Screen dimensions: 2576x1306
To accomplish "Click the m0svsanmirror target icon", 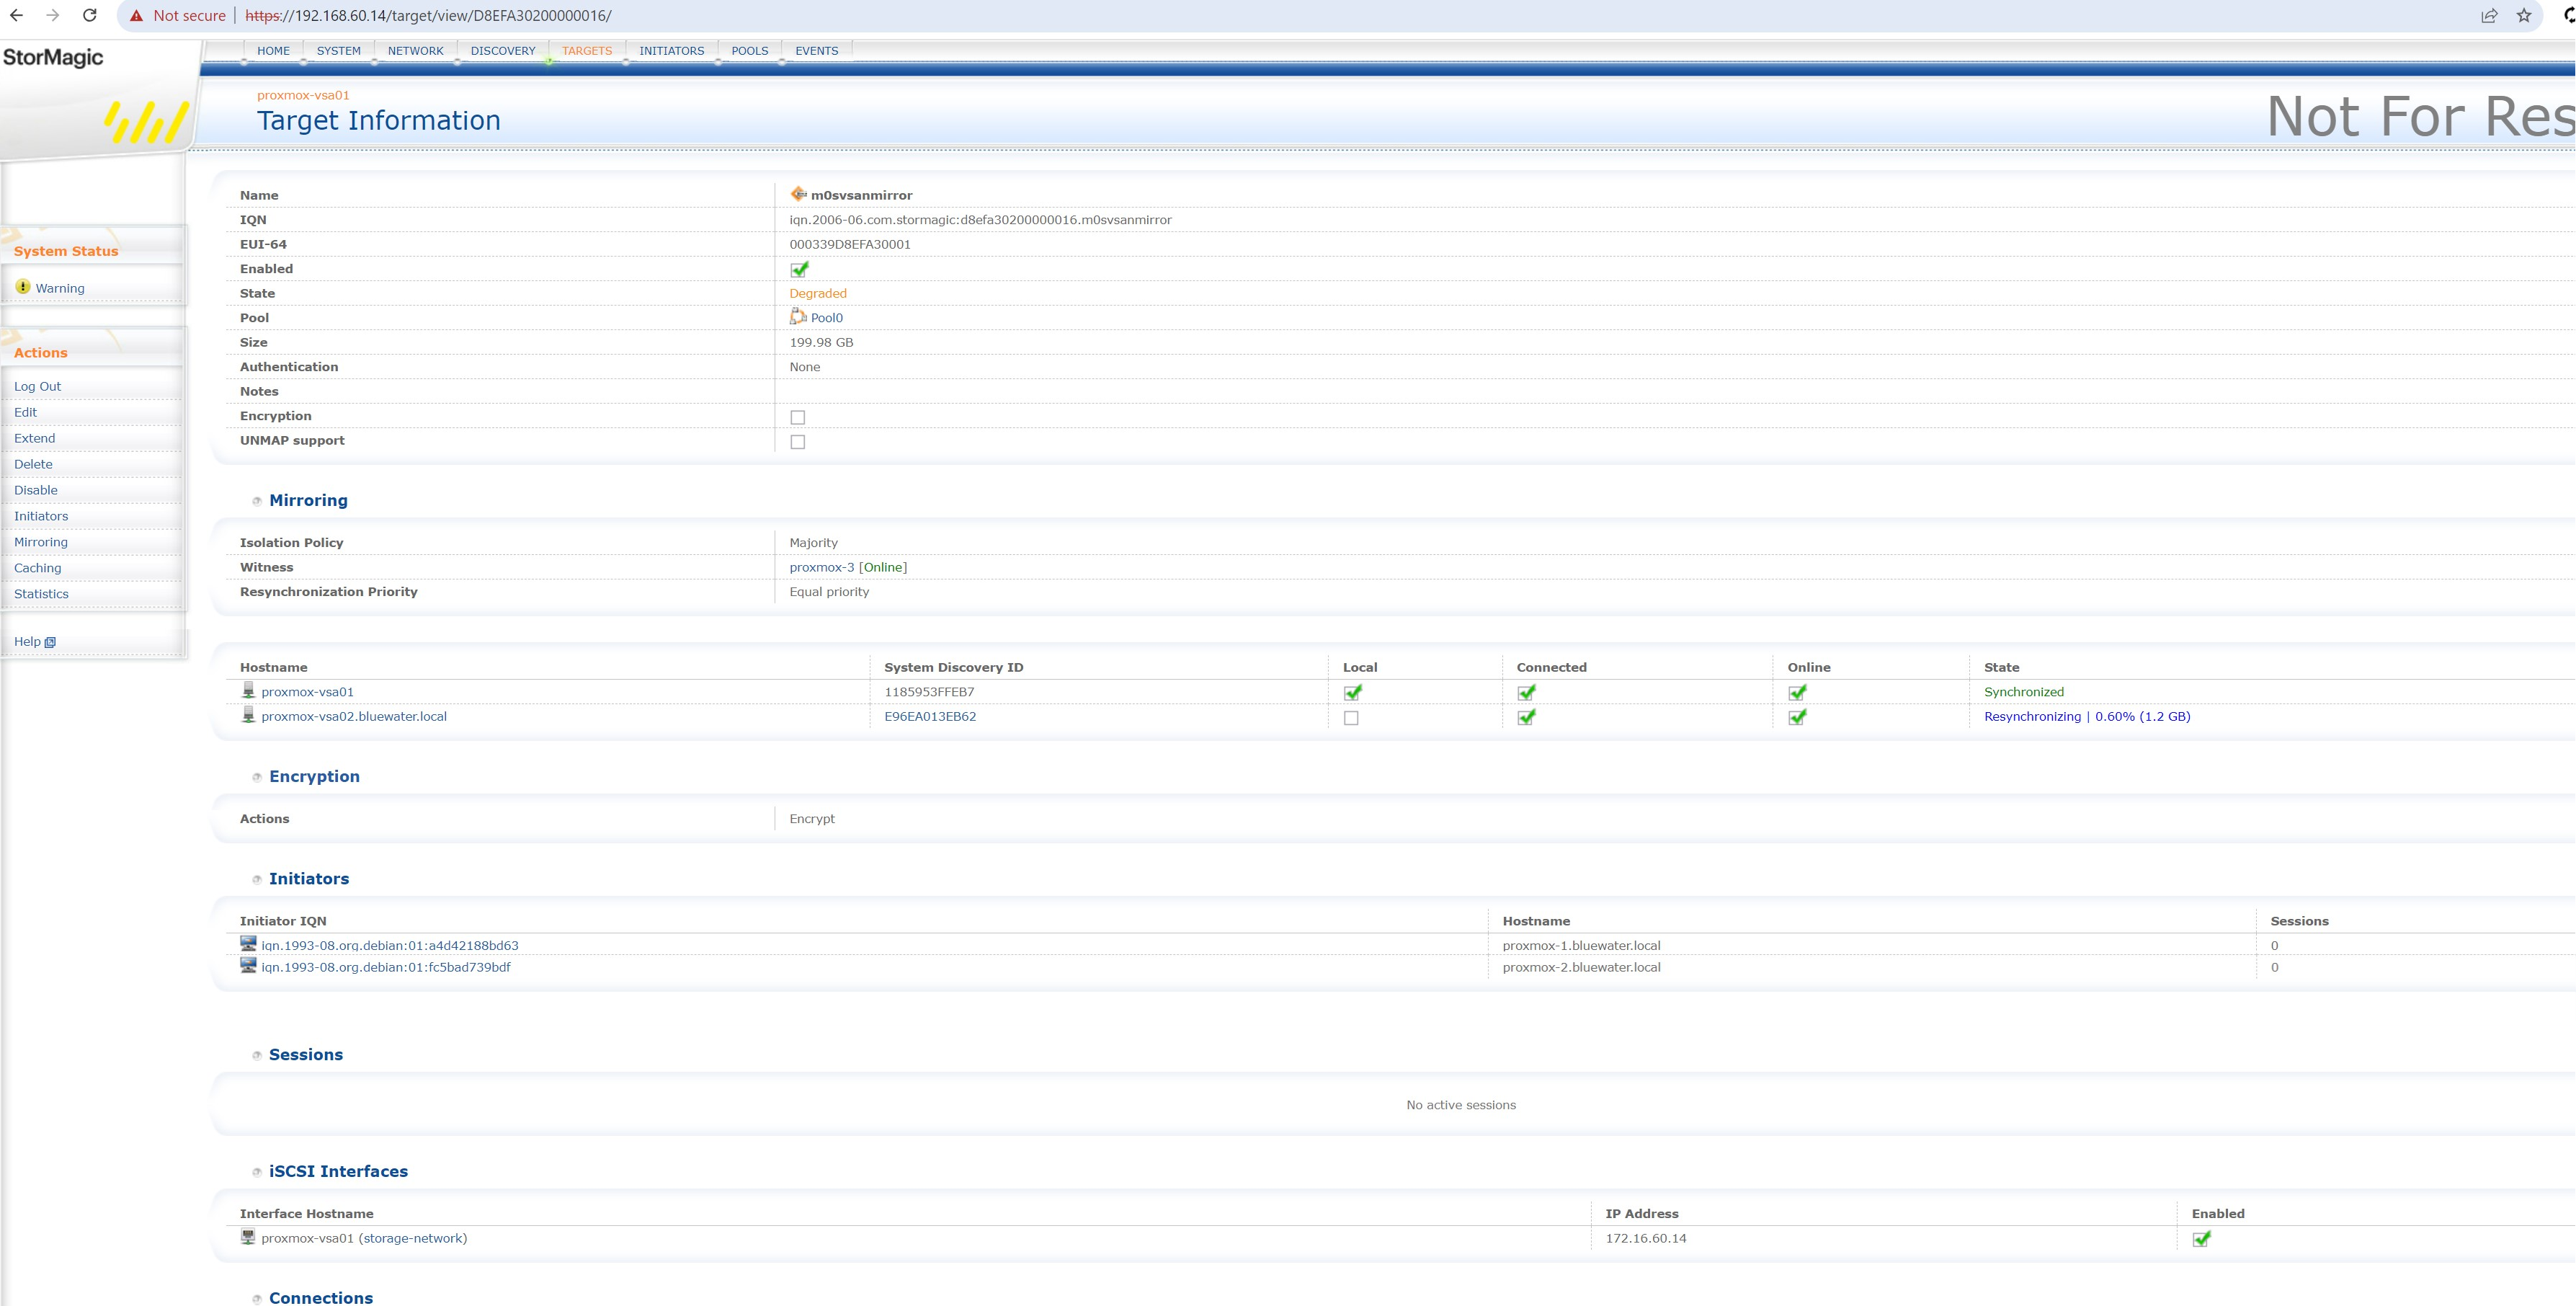I will 798,194.
